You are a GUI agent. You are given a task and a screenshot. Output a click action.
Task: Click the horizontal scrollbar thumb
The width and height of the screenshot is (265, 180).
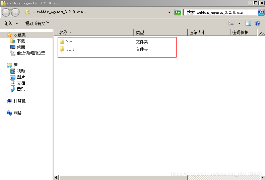click(x=123, y=178)
